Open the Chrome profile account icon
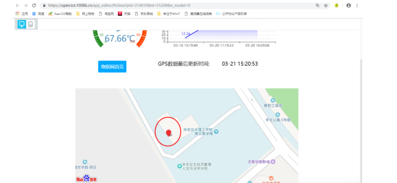Image resolution: width=397 pixels, height=183 pixels. click(x=348, y=5)
